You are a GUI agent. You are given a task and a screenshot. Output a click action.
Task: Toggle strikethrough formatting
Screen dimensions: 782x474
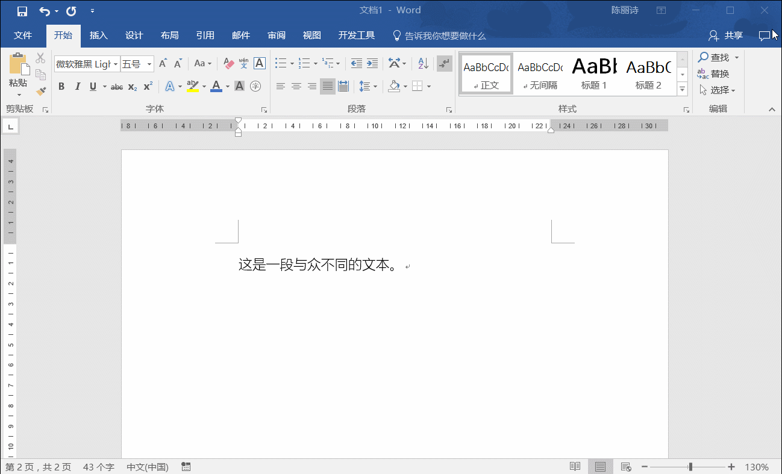tap(117, 86)
